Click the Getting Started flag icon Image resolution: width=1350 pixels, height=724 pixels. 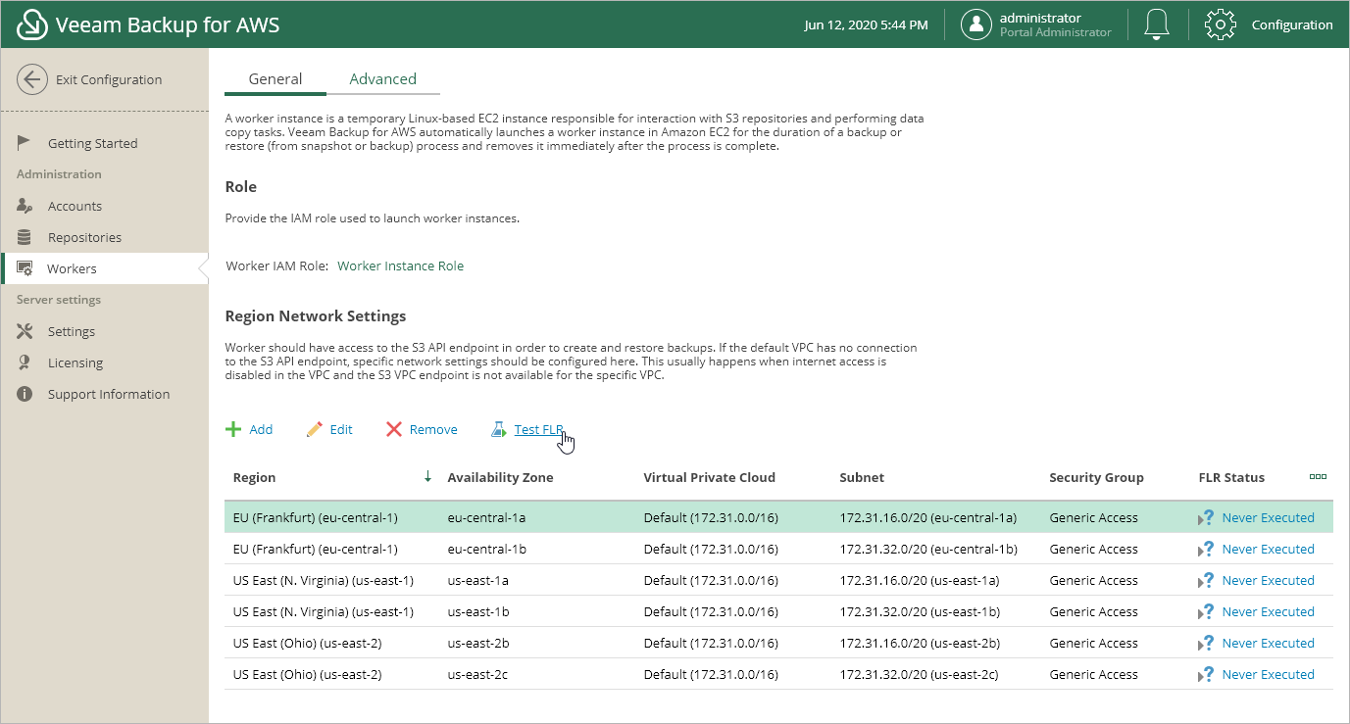(25, 143)
